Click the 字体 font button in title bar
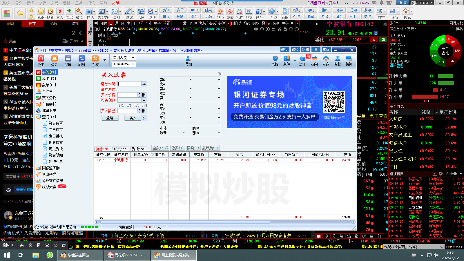Viewport: 464px width, 261px height. click(326, 50)
